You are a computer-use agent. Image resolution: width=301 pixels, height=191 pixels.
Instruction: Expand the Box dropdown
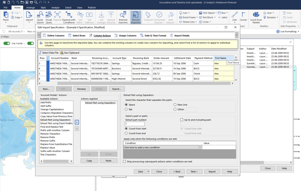point(227,13)
